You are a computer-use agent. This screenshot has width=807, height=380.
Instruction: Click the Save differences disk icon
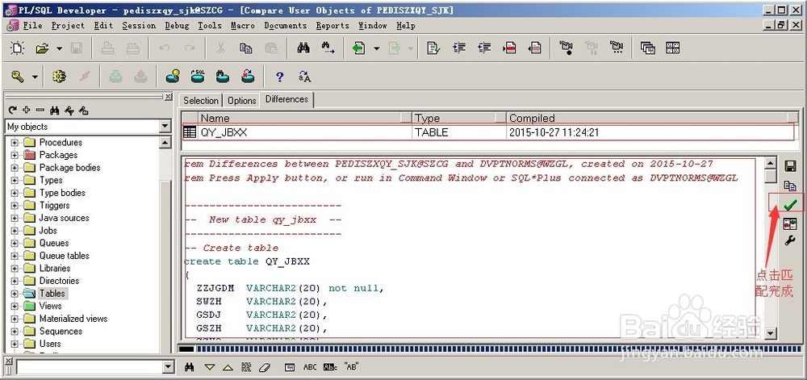(x=789, y=166)
